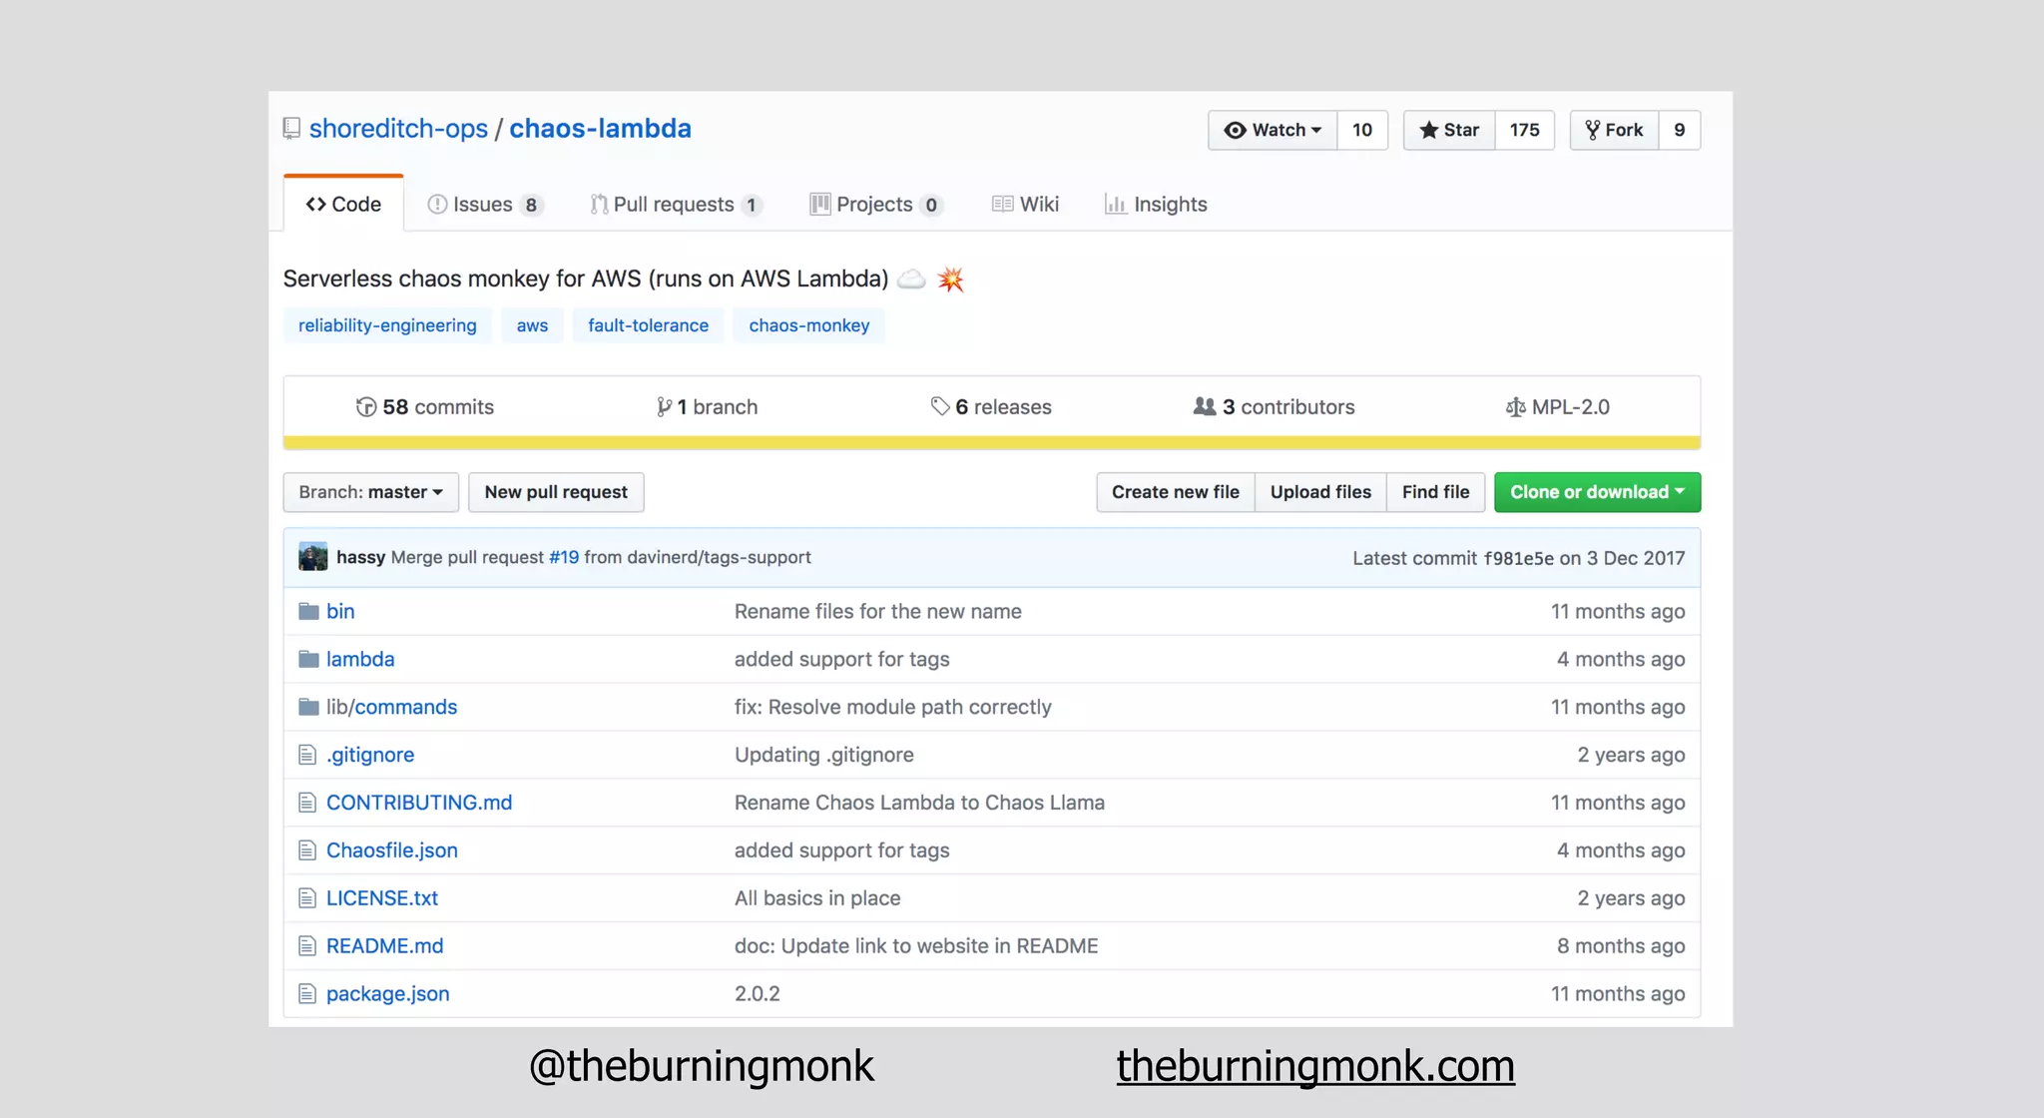Screen dimensions: 2044x1118
Task: Click Find file button
Action: point(1435,492)
